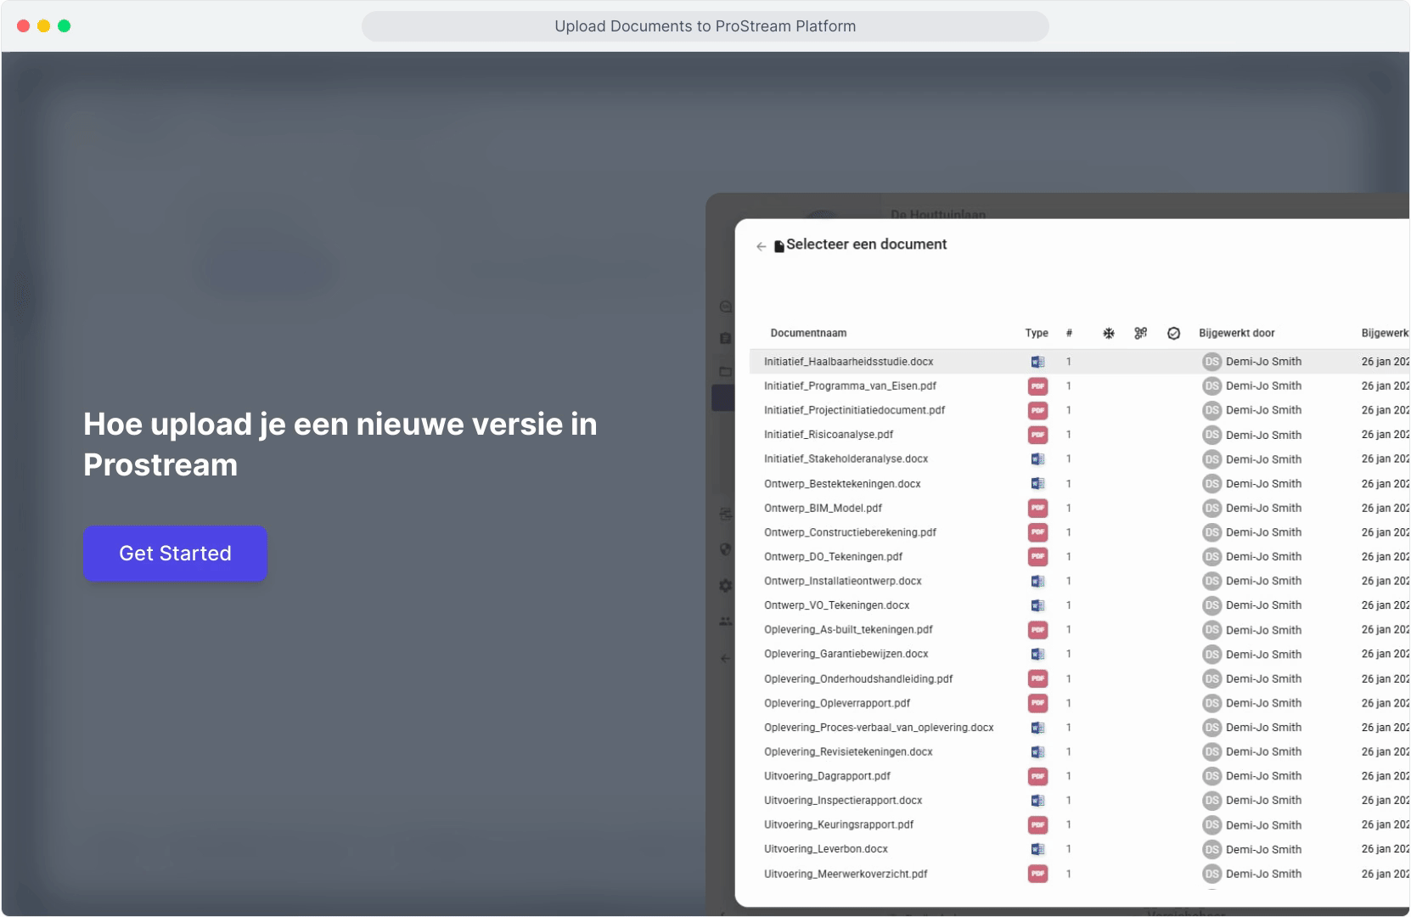Click Word icon of Ontwerp_Bestektekeningen.docx row

pyautogui.click(x=1037, y=484)
